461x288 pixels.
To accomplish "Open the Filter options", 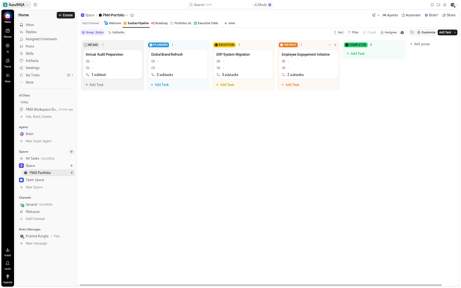I will point(353,32).
